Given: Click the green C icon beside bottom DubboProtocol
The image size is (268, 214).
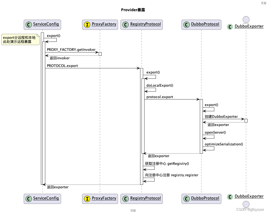Looking at the screenshot, I should point(186,199).
